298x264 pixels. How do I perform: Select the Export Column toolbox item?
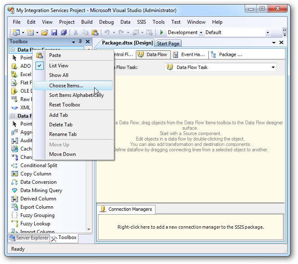click(37, 207)
